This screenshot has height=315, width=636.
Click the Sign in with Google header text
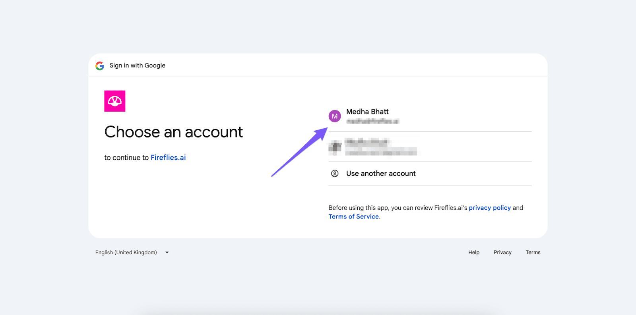point(138,66)
